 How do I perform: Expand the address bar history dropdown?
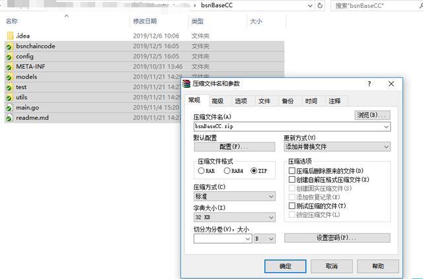click(x=310, y=6)
